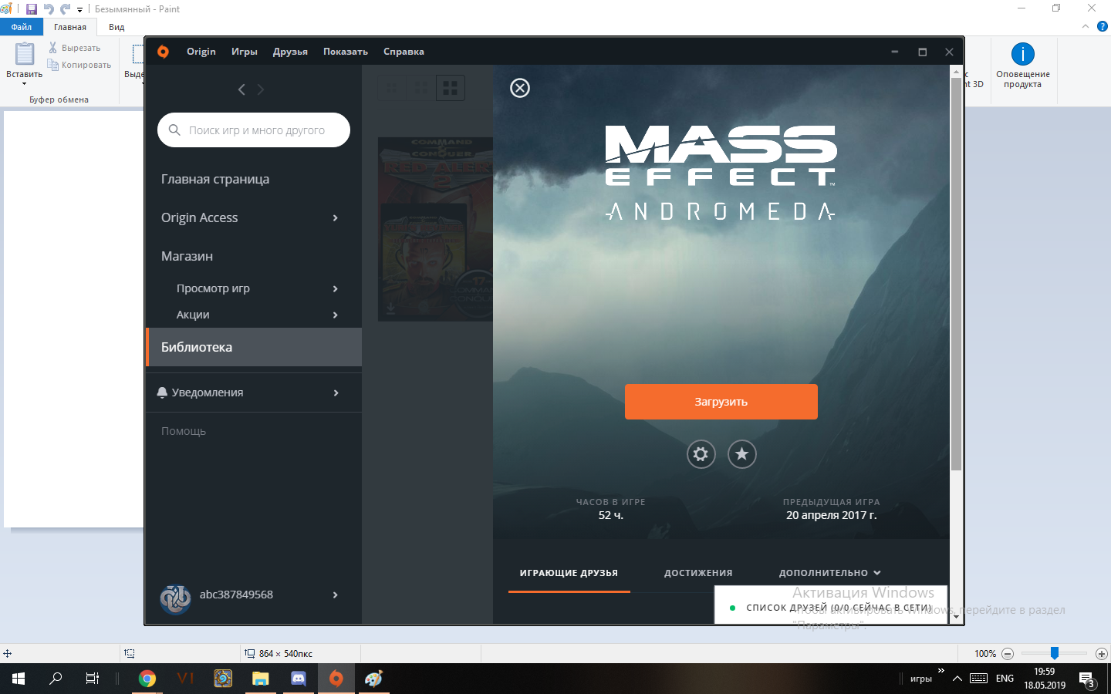Open the Вставить dropdown arrow in Paint

point(25,83)
